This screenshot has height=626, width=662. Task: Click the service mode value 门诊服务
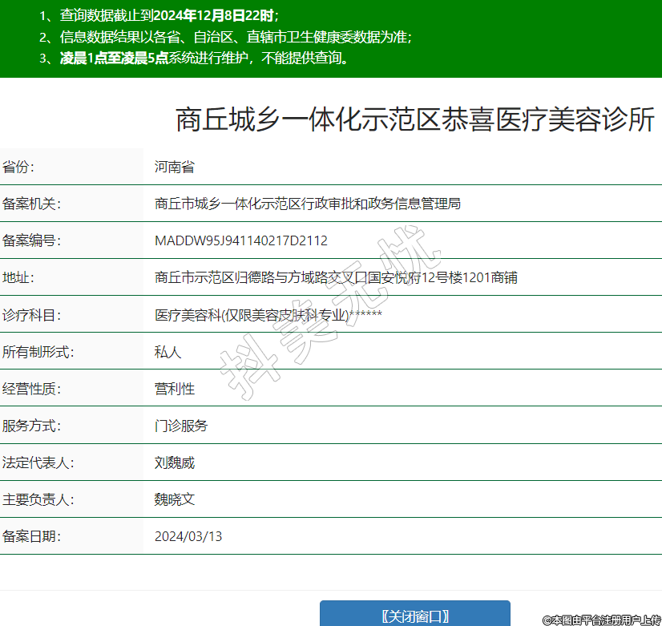coord(181,426)
